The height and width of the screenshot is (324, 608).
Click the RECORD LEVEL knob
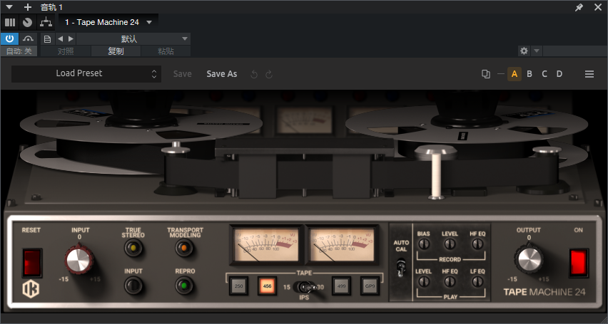(450, 244)
